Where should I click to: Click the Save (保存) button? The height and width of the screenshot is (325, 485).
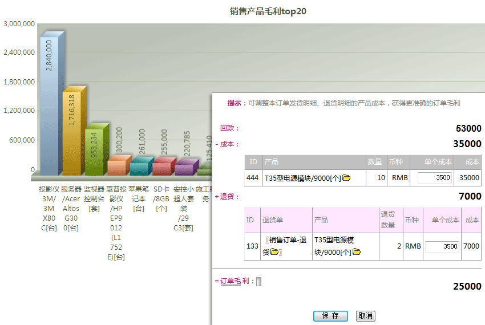coord(330,316)
